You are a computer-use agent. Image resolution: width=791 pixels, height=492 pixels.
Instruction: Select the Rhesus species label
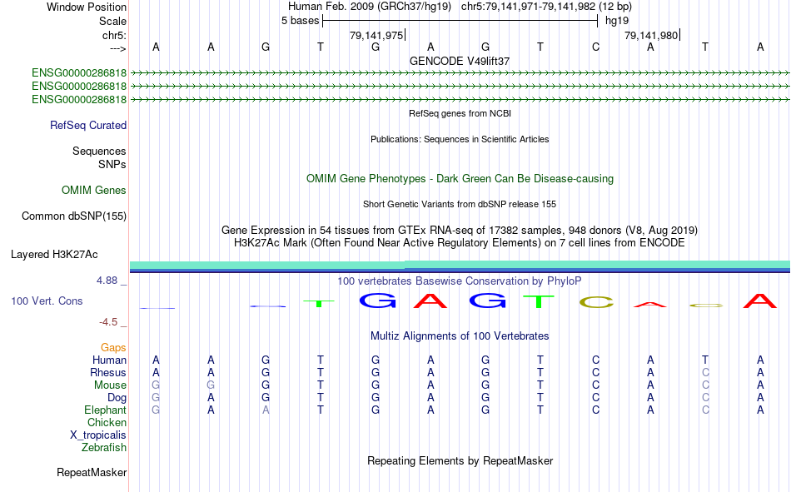tap(108, 372)
